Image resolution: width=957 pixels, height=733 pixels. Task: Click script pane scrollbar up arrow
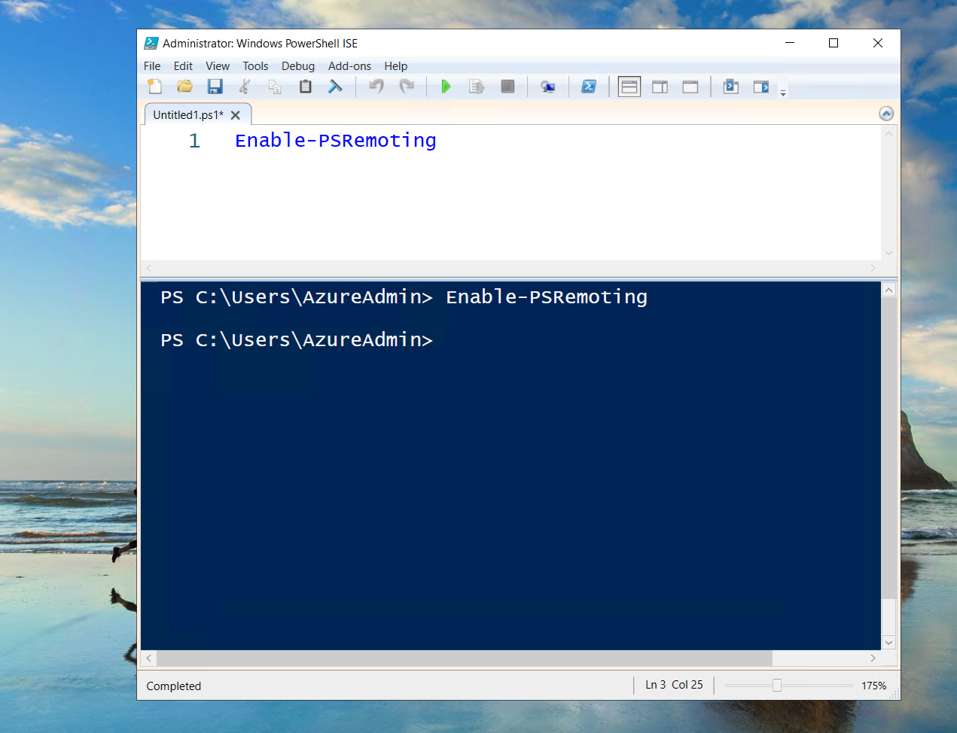pos(889,134)
